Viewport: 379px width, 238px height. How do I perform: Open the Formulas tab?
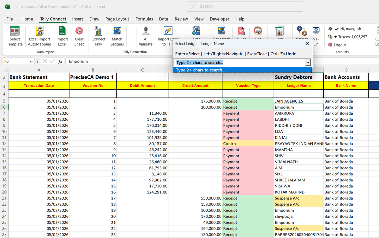[x=144, y=19]
